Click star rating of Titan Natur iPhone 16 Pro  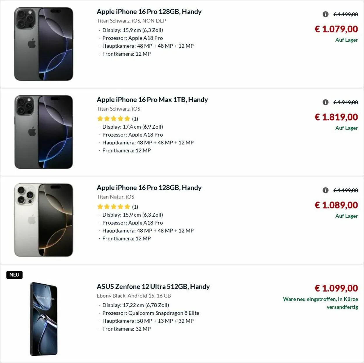coord(114,207)
